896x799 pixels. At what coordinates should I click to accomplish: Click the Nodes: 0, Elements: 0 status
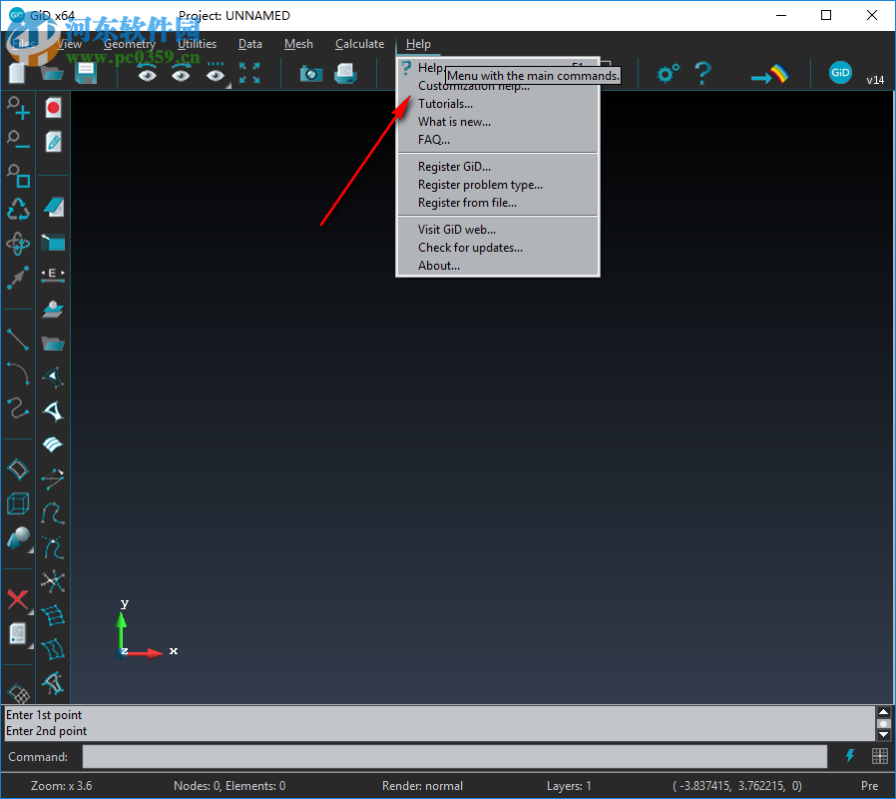pyautogui.click(x=229, y=786)
